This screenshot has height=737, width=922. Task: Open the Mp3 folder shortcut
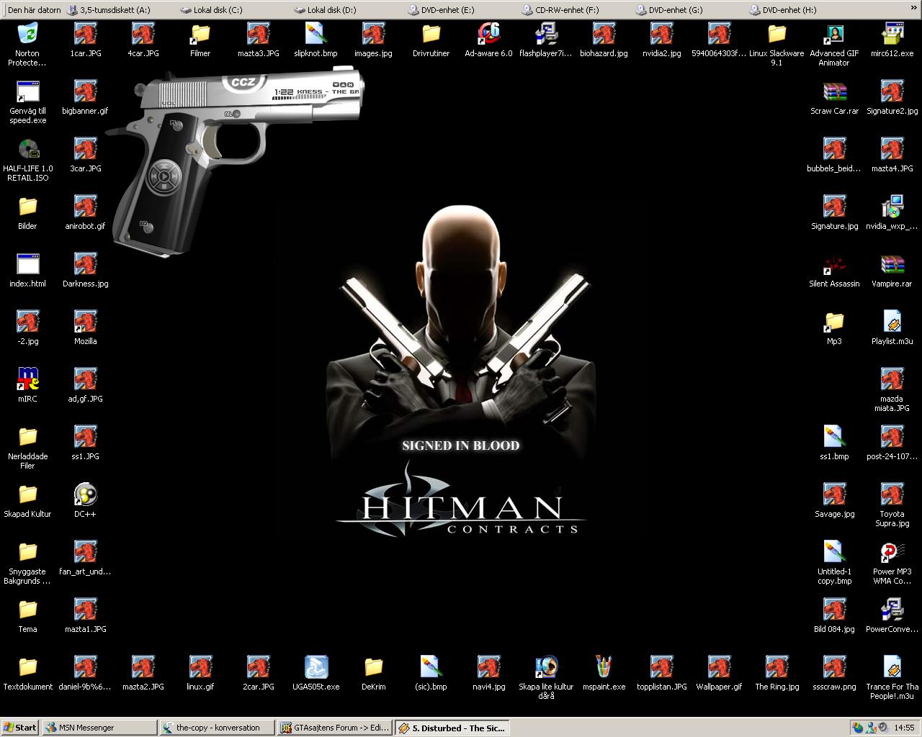(834, 327)
